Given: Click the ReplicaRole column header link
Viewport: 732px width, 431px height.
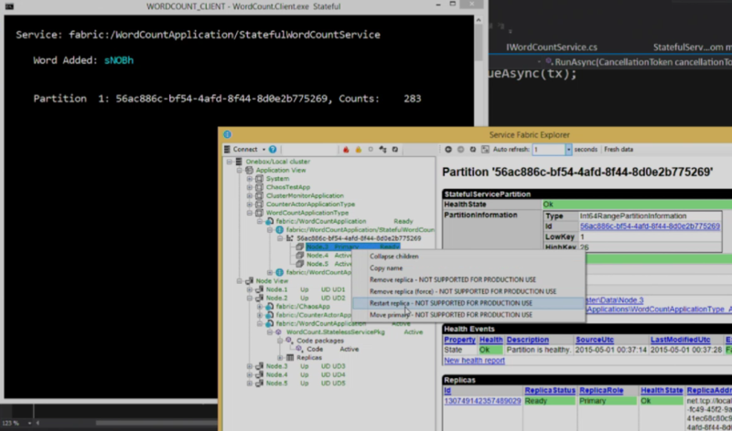Looking at the screenshot, I should (601, 390).
